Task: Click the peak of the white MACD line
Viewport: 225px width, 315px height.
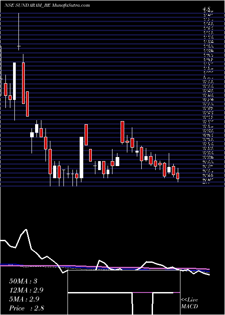Action: 26,229
